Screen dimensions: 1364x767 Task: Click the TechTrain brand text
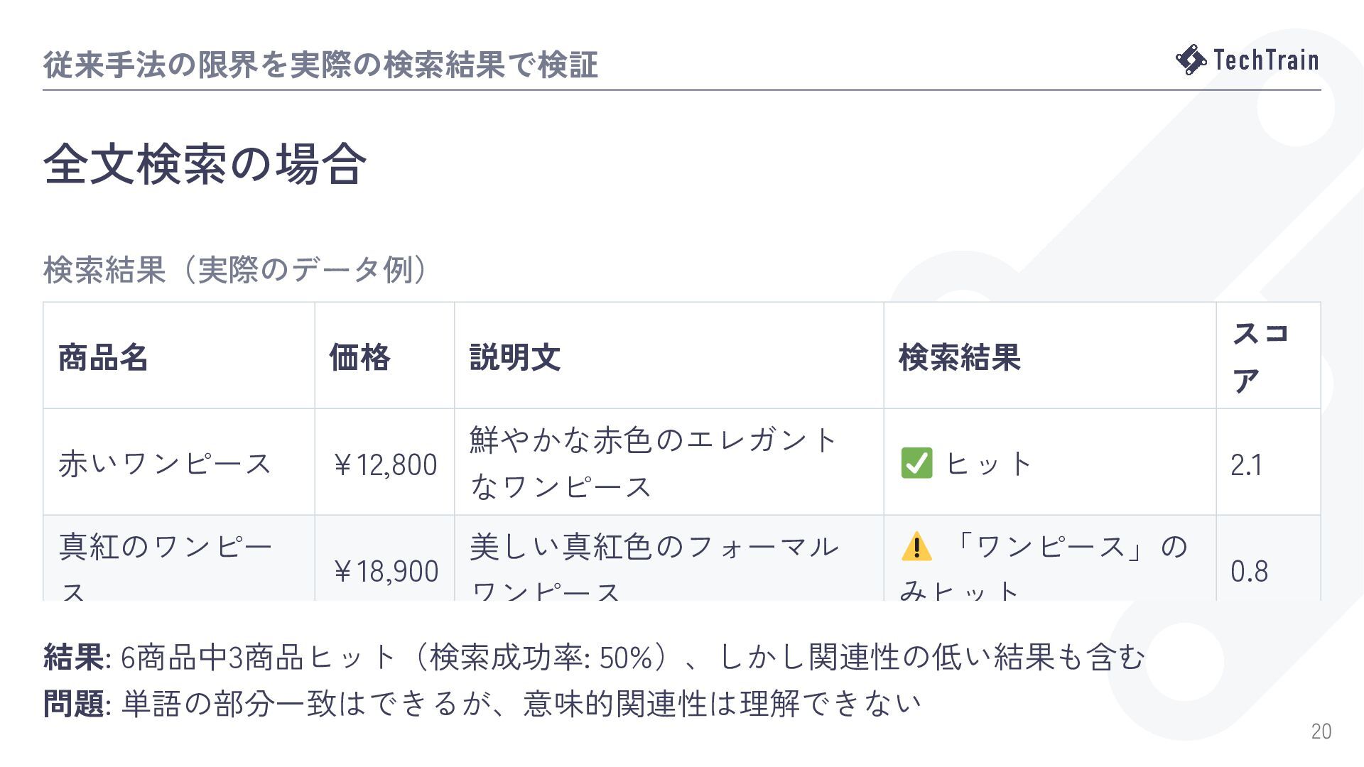[x=1266, y=60]
